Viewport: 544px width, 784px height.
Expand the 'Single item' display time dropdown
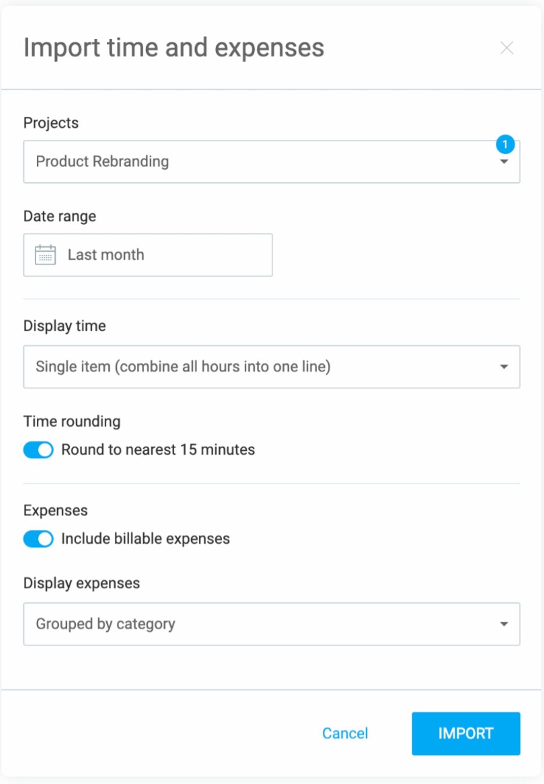pyautogui.click(x=255, y=367)
